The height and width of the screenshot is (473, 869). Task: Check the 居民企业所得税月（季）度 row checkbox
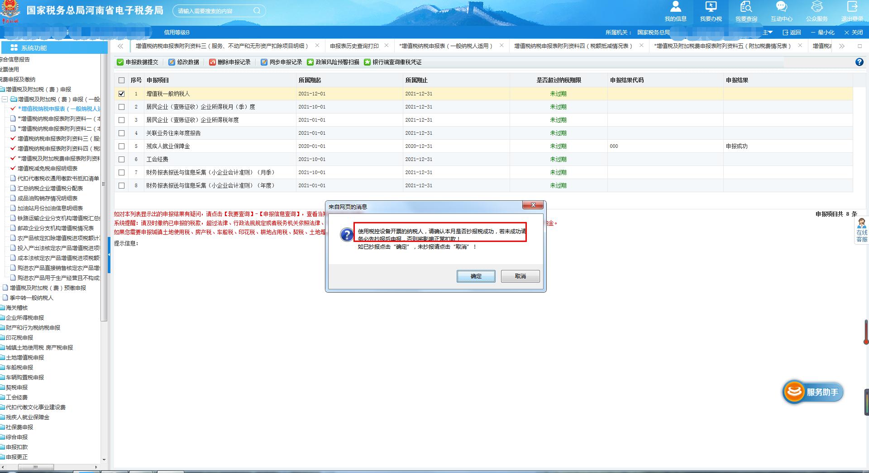click(x=121, y=107)
